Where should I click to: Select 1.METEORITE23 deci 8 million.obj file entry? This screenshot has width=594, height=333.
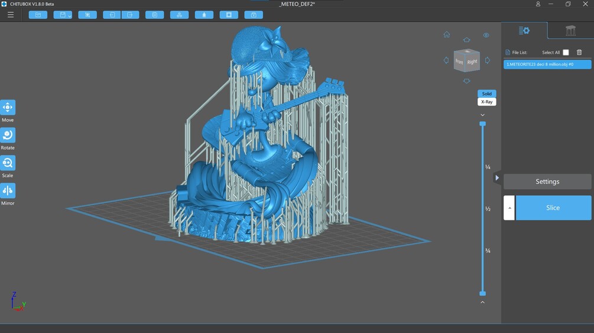[547, 64]
